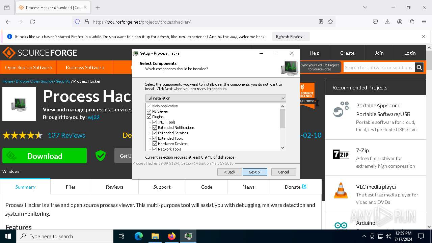Click the component list scroll up arrow
Image resolution: width=432 pixels, height=243 pixels.
(283, 106)
